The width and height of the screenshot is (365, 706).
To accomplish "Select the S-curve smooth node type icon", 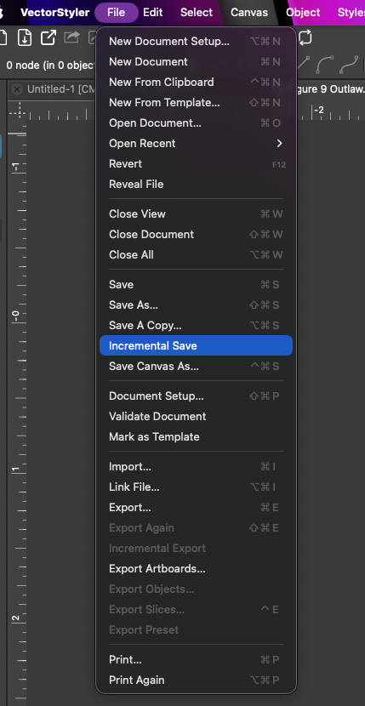I will (x=348, y=65).
